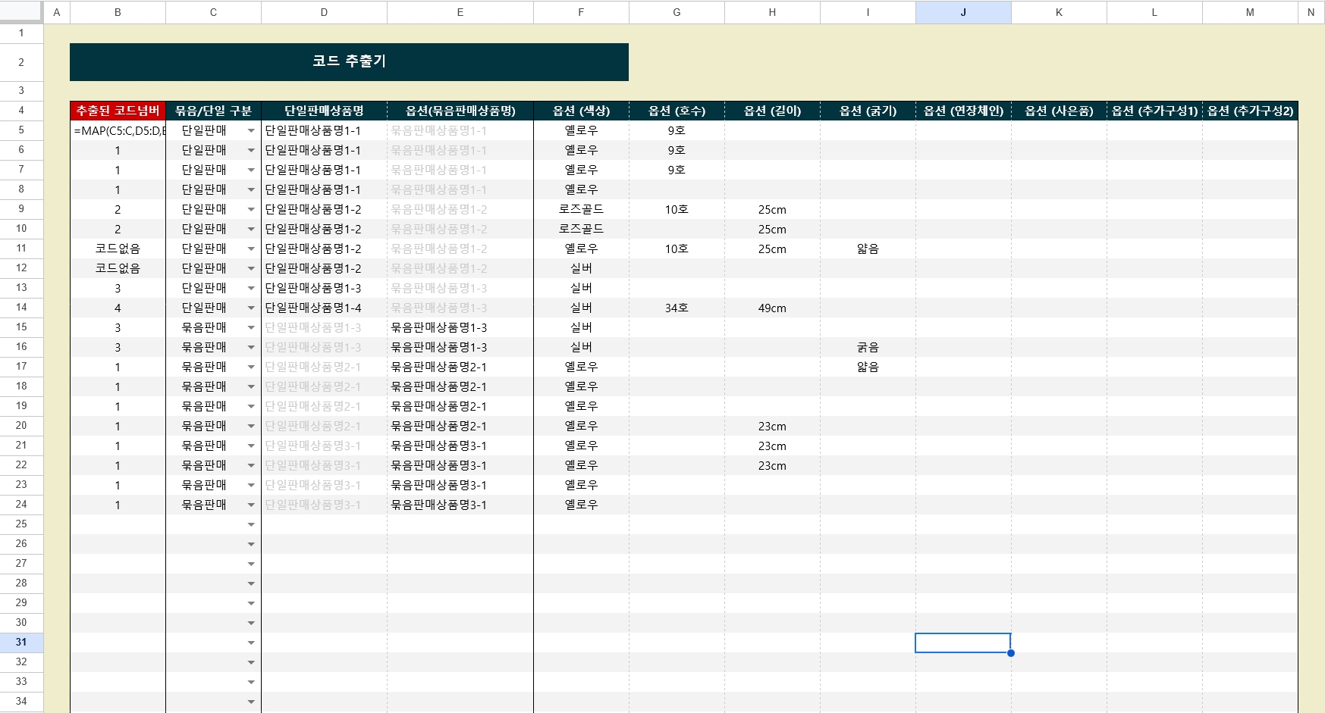The width and height of the screenshot is (1325, 713).
Task: Click 실버 cell in row 12
Action: (x=581, y=268)
